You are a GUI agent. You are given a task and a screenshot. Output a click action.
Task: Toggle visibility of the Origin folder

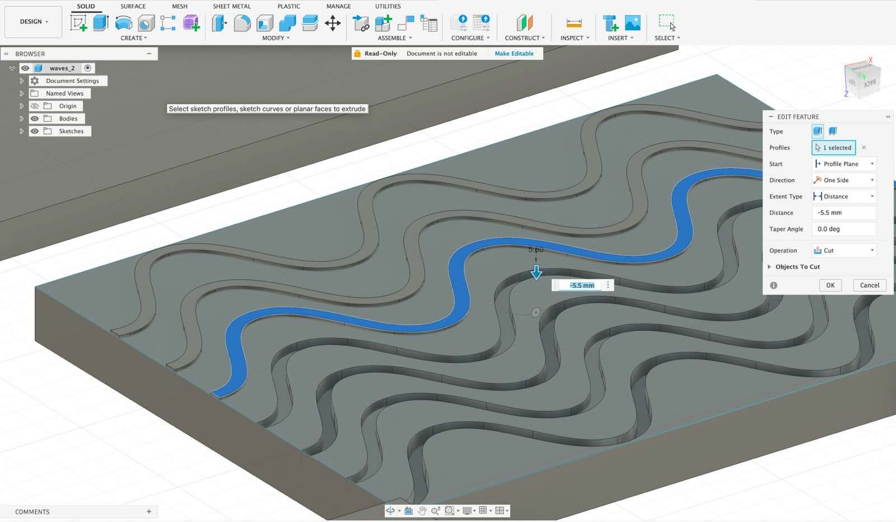(x=35, y=106)
